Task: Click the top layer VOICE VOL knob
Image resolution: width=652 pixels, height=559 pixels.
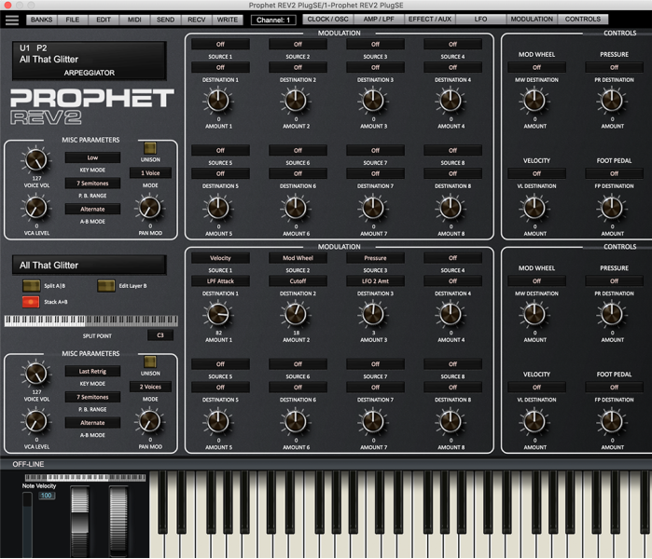Action: point(36,160)
